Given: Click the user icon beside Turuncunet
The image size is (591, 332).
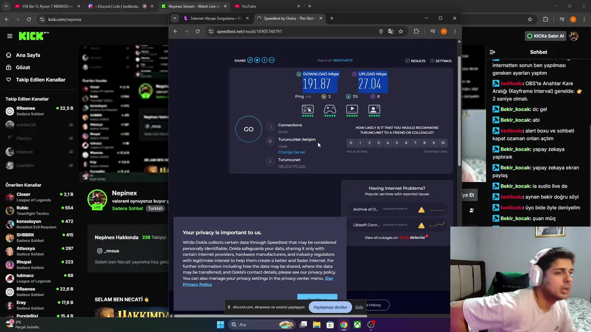Looking at the screenshot, I should point(270,161).
